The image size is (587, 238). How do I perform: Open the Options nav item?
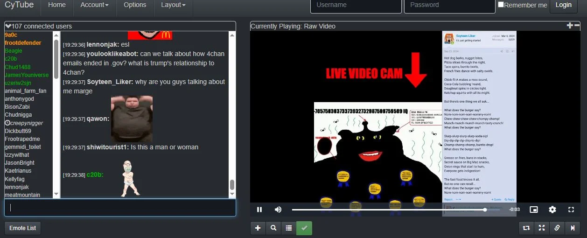[135, 5]
